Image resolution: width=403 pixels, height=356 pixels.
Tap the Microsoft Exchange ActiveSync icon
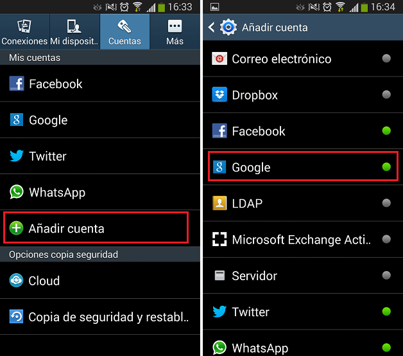pyautogui.click(x=219, y=239)
